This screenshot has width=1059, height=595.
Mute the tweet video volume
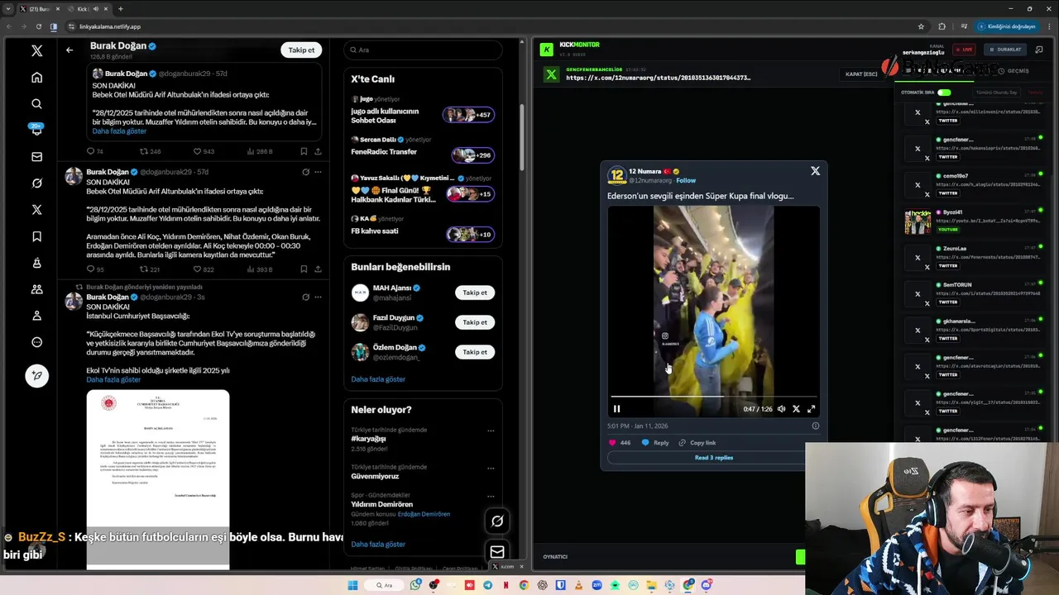click(781, 409)
